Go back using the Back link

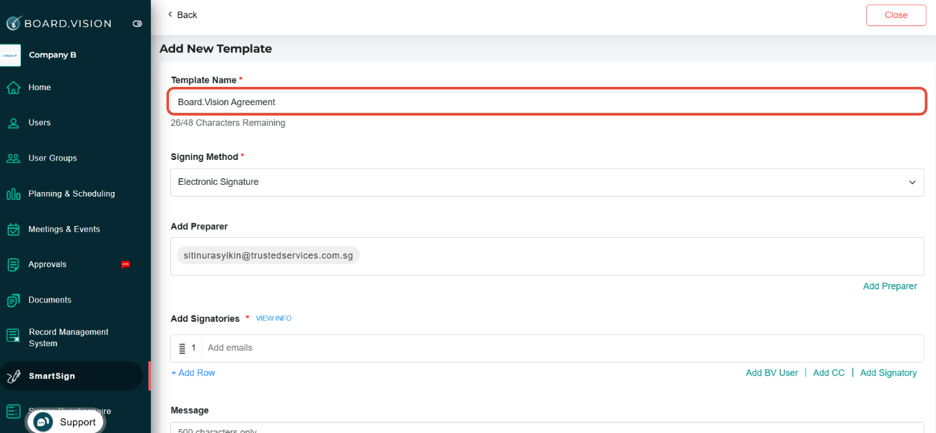182,14
